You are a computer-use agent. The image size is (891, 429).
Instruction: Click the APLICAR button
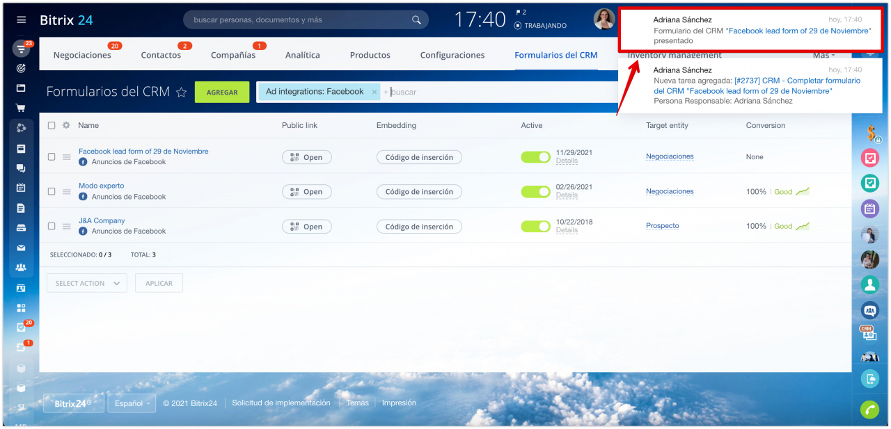(159, 283)
